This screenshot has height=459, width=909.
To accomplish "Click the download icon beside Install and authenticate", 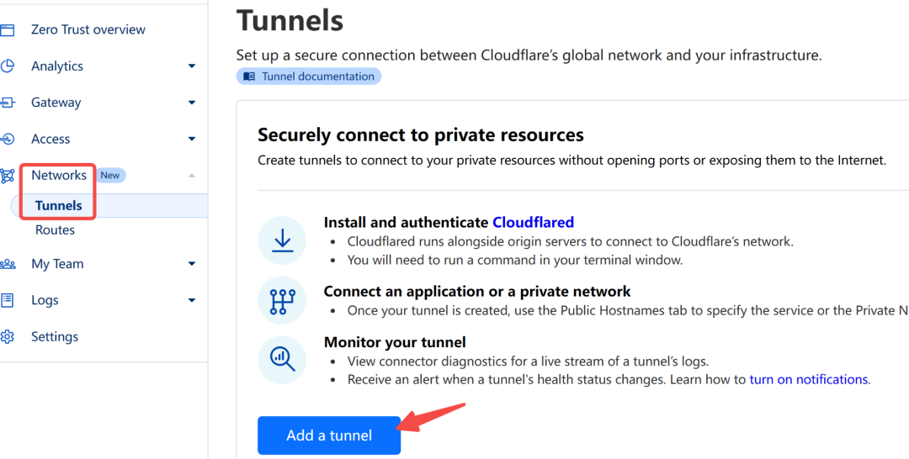I will (x=282, y=240).
